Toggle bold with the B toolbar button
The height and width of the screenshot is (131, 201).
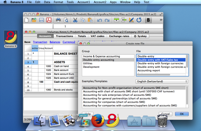148,20
